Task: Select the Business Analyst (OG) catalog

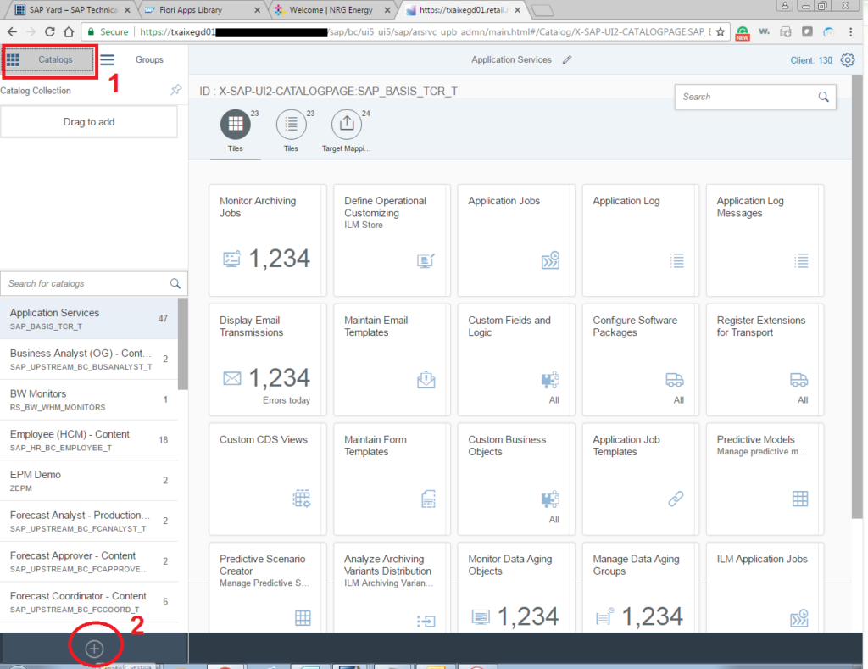Action: point(89,360)
